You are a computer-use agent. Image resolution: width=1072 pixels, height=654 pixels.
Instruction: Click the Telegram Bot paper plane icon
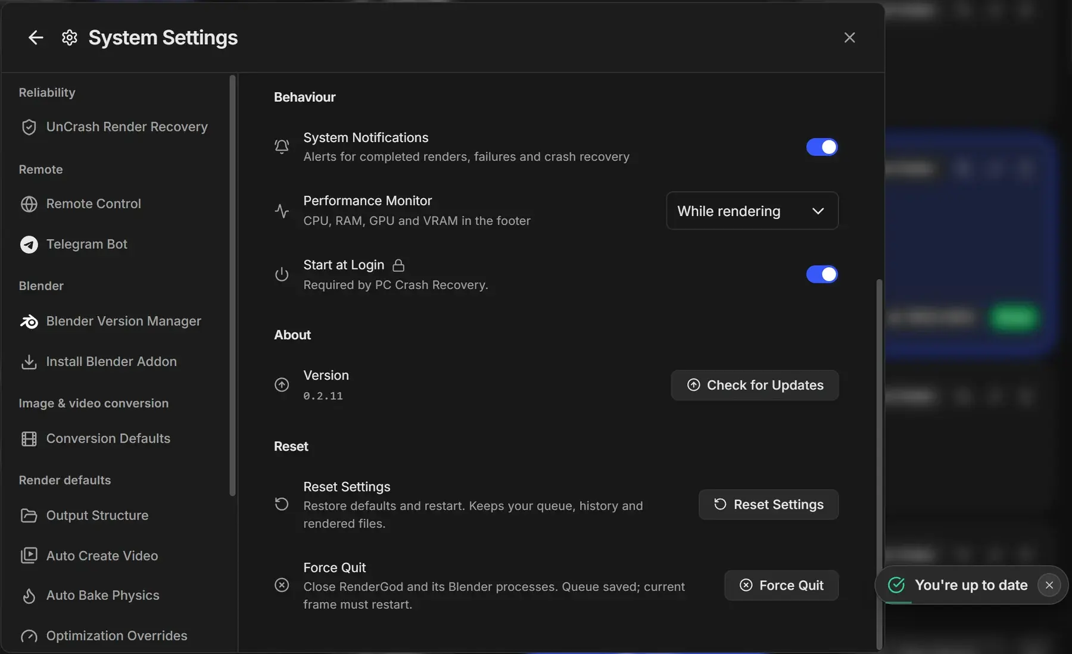coord(29,245)
